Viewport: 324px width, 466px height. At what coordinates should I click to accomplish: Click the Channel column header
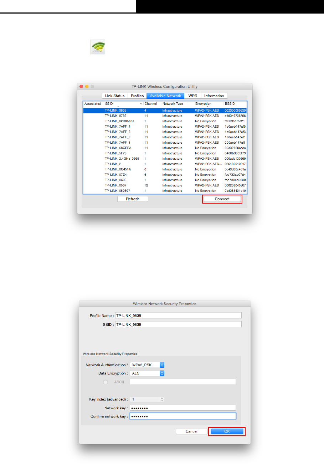click(152, 103)
